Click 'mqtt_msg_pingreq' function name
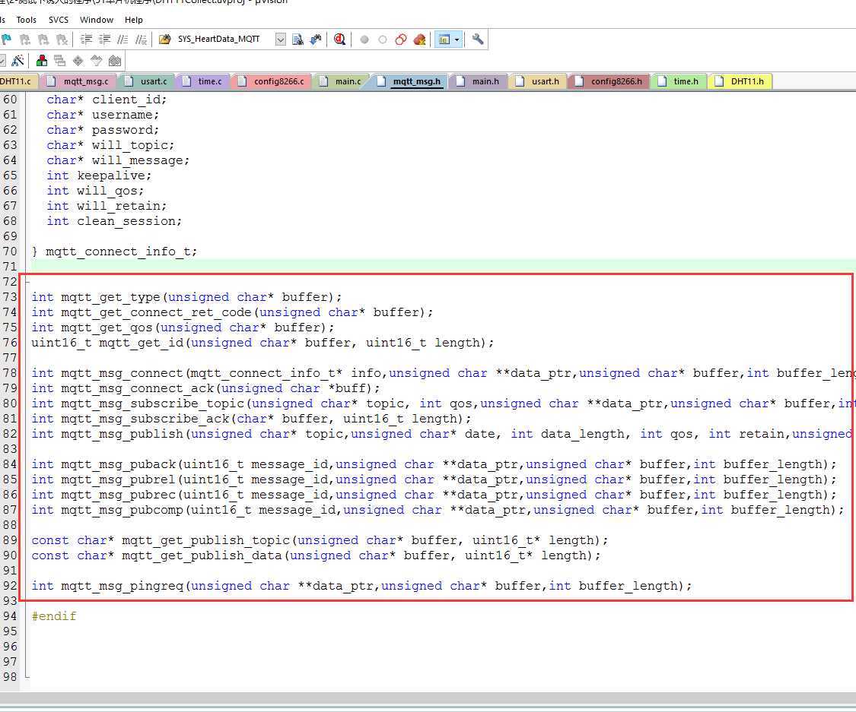The image size is (856, 712). [x=123, y=587]
